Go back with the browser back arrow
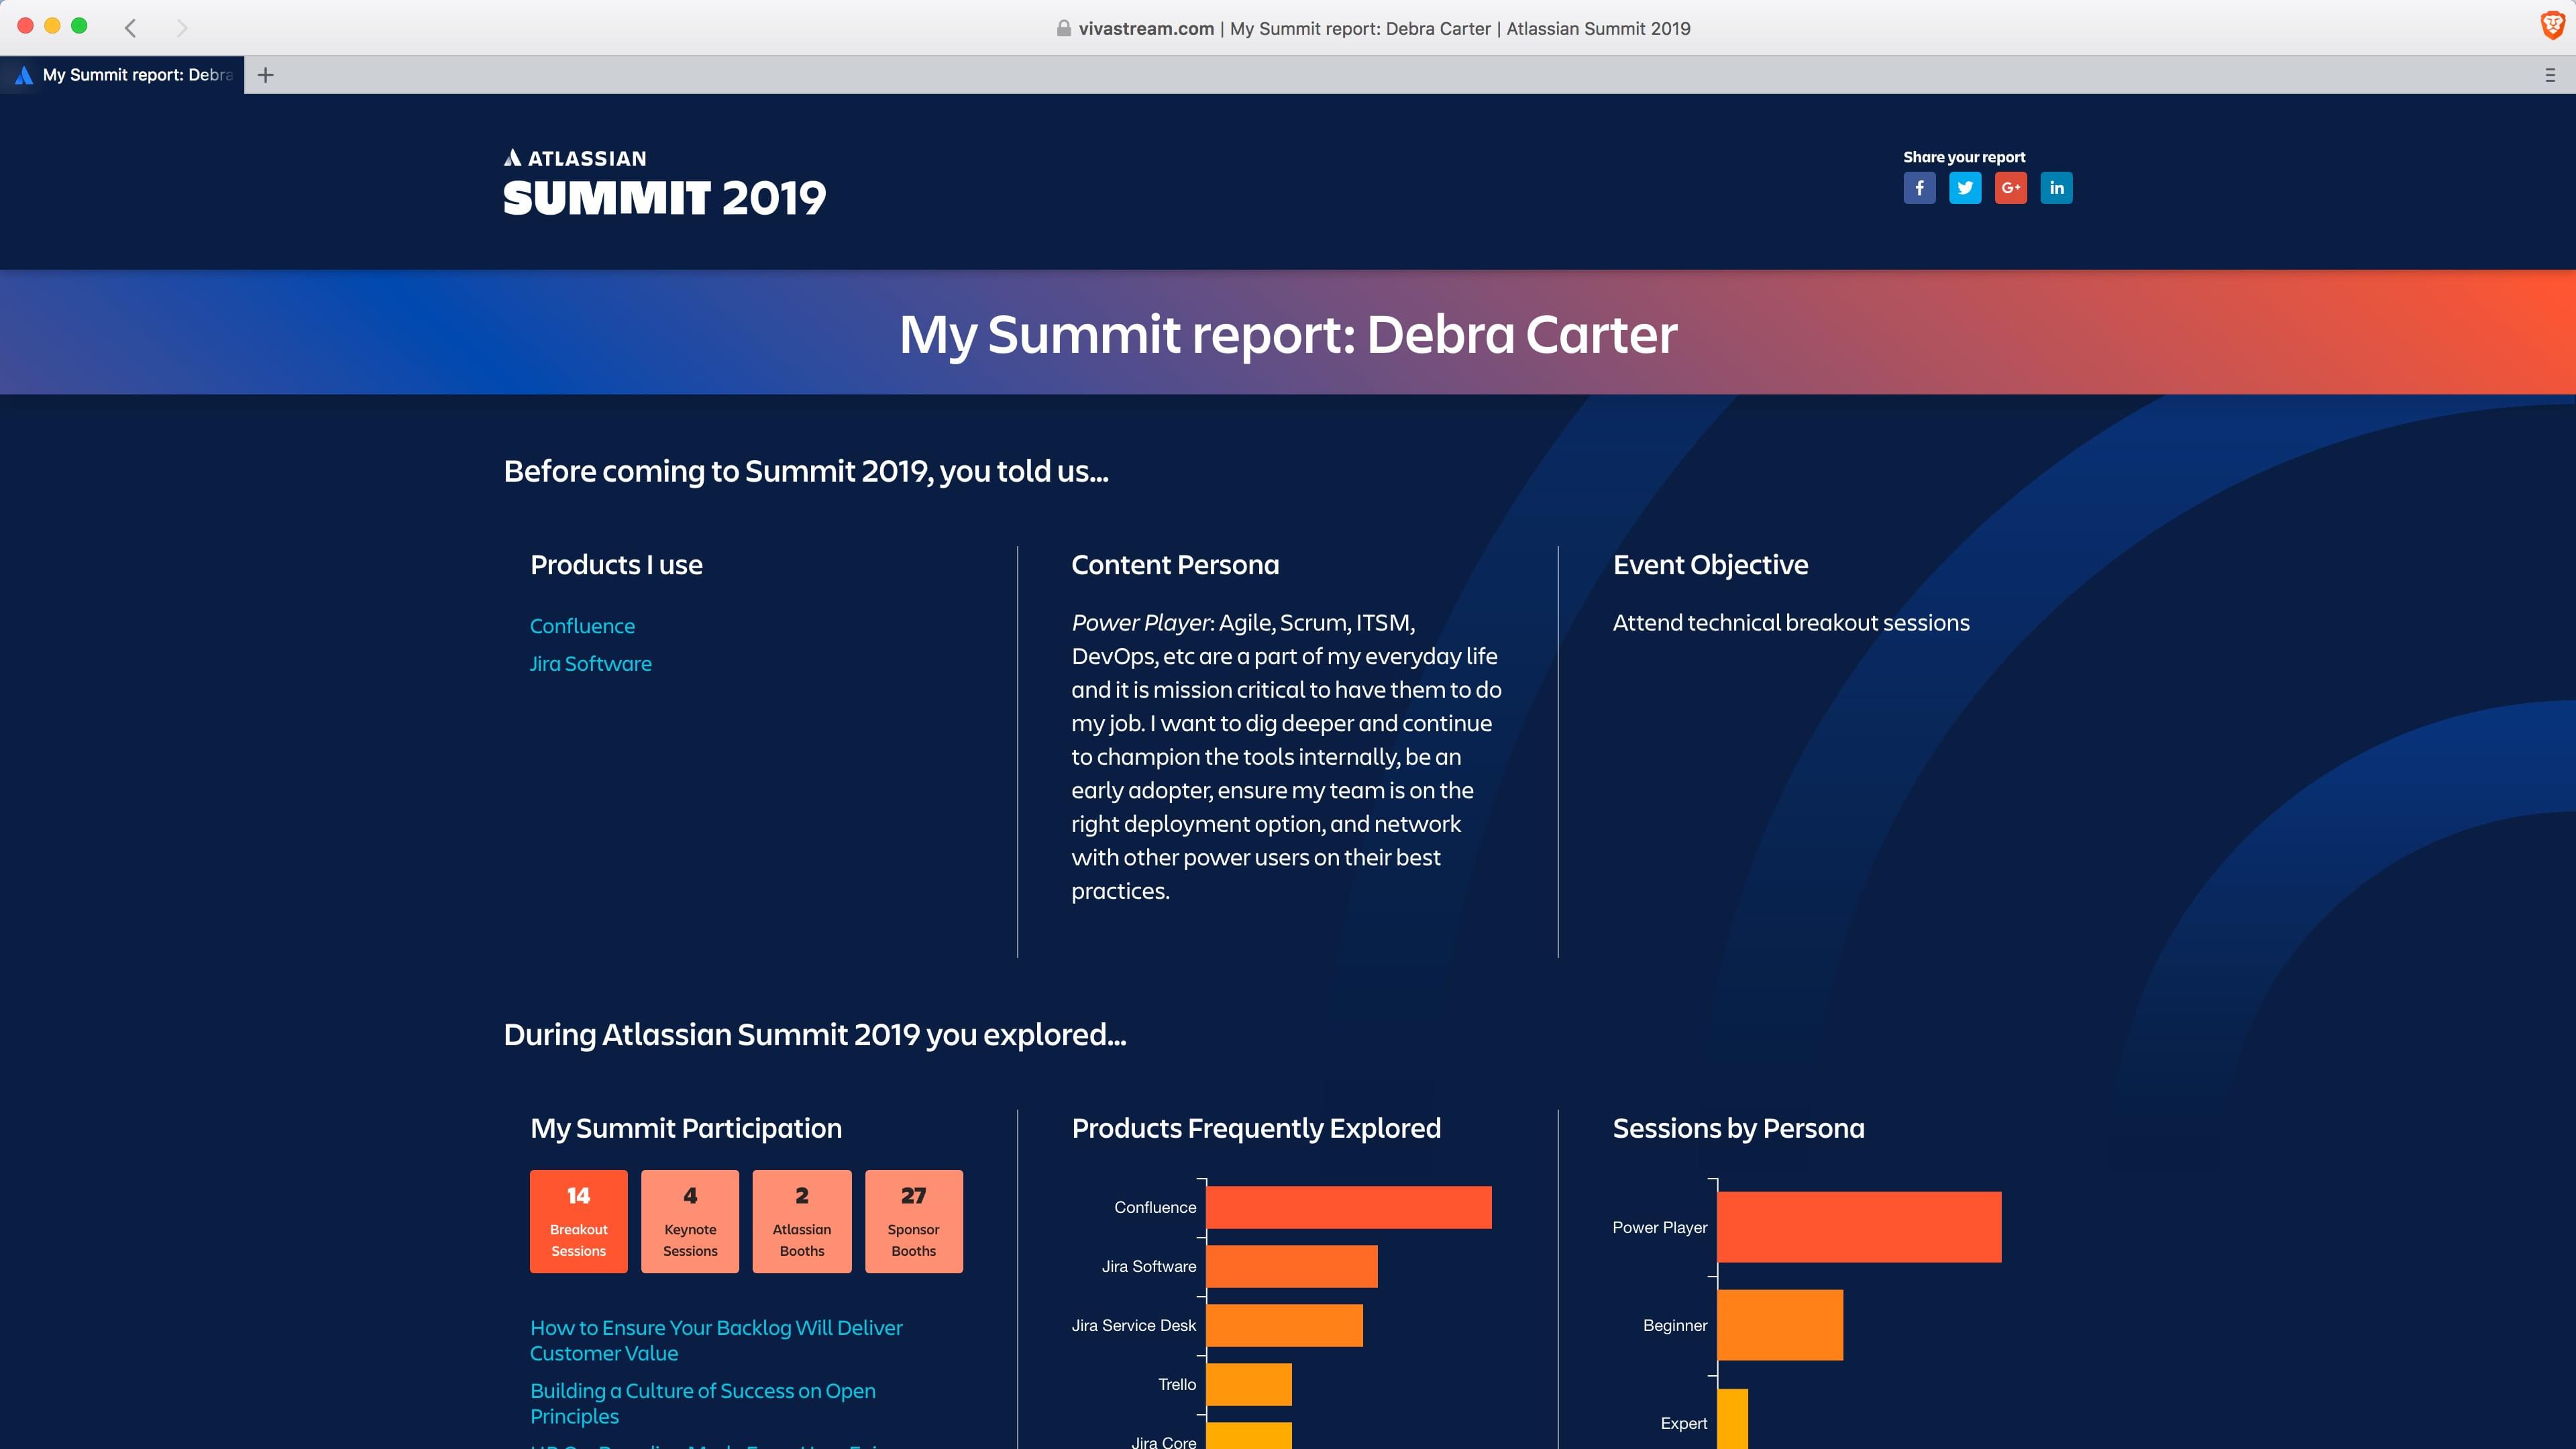Image resolution: width=2576 pixels, height=1449 pixels. coord(130,28)
